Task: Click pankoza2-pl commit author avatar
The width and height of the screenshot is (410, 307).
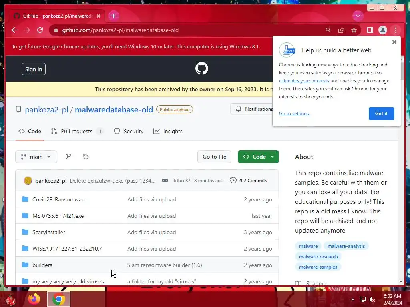Action: pos(28,181)
